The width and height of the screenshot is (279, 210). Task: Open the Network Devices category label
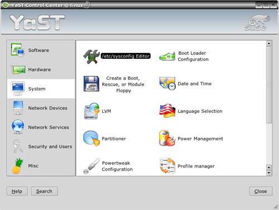click(47, 108)
